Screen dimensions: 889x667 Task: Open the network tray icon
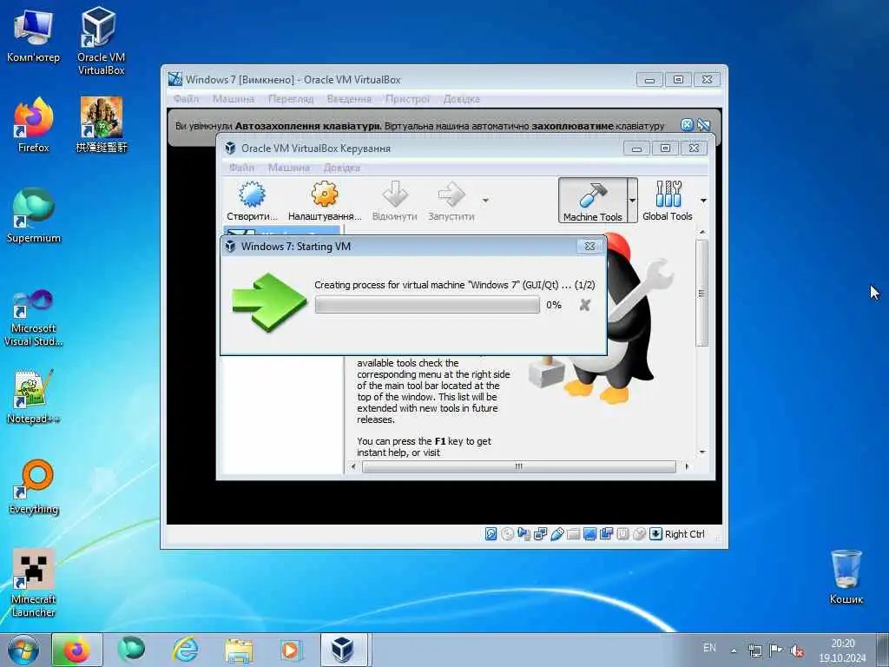click(754, 650)
